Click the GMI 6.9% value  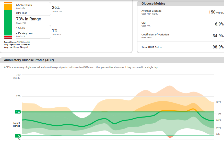[x=219, y=24]
